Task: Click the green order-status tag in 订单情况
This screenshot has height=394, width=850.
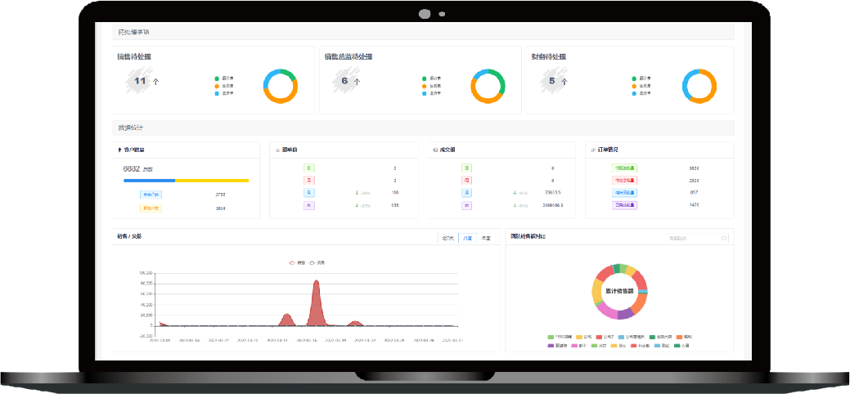Action: pos(624,168)
